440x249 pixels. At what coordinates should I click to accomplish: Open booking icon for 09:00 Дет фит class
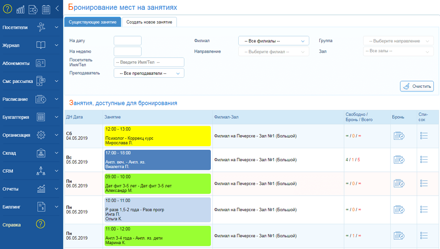tap(399, 184)
